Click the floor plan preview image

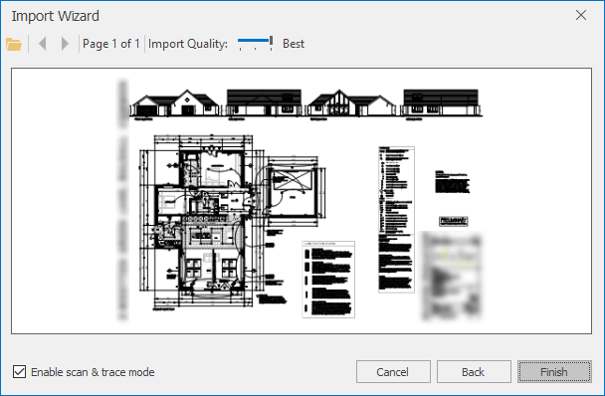[302, 201]
